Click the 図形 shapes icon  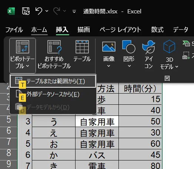pyautogui.click(x=129, y=47)
